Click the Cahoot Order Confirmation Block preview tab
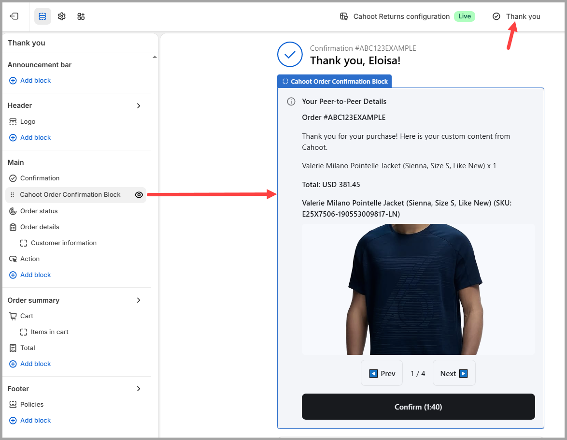Screen dimensions: 567x440 pos(335,82)
